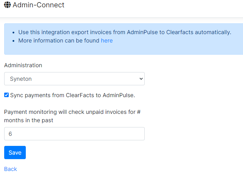Select the Syneton text in Administration combo
The width and height of the screenshot is (243, 172).
click(21, 79)
